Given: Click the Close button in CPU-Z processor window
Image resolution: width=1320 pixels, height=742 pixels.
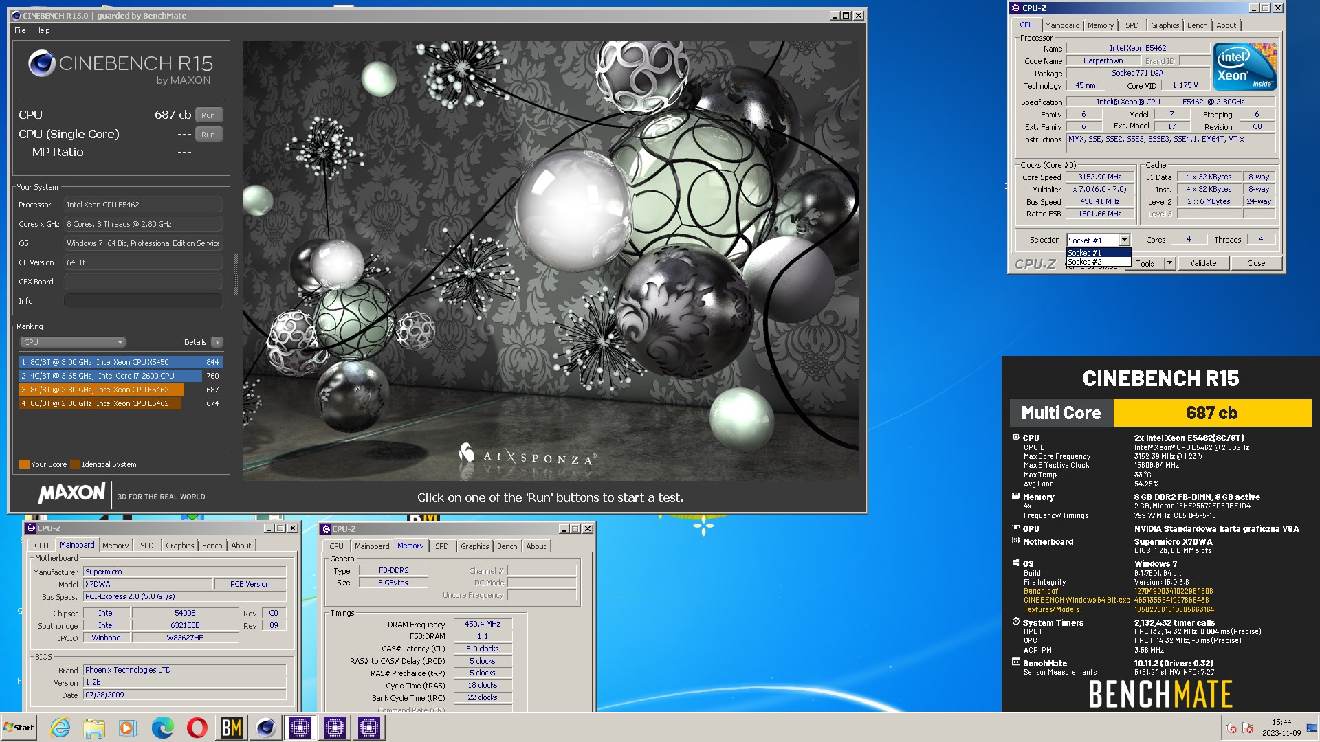Looking at the screenshot, I should [x=1256, y=263].
